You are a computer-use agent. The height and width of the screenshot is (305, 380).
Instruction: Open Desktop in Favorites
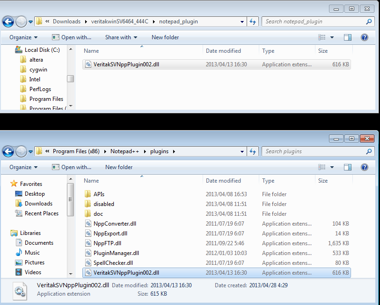30,194
